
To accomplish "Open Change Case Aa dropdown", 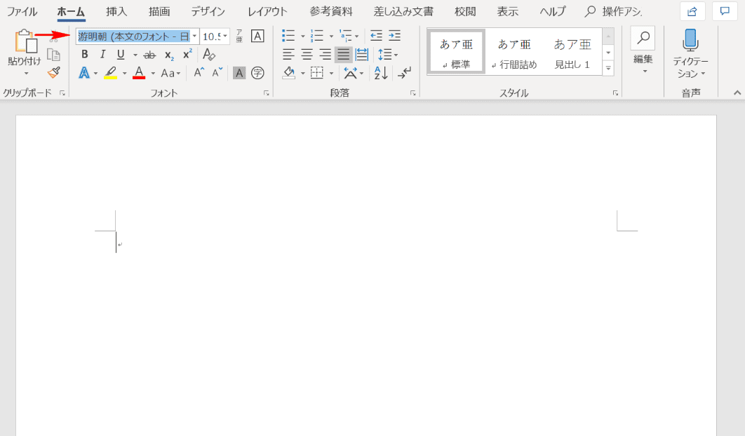I will 170,73.
